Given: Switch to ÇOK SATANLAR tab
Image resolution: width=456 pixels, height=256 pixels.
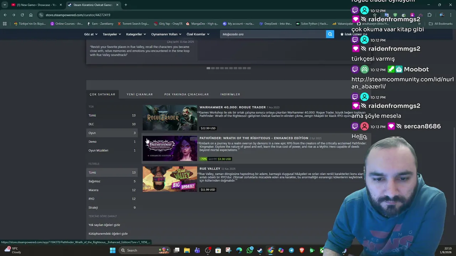Looking at the screenshot, I should point(102,94).
